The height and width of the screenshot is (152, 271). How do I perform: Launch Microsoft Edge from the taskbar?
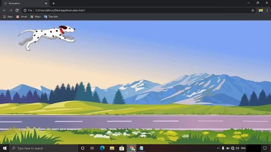[x=102, y=148]
